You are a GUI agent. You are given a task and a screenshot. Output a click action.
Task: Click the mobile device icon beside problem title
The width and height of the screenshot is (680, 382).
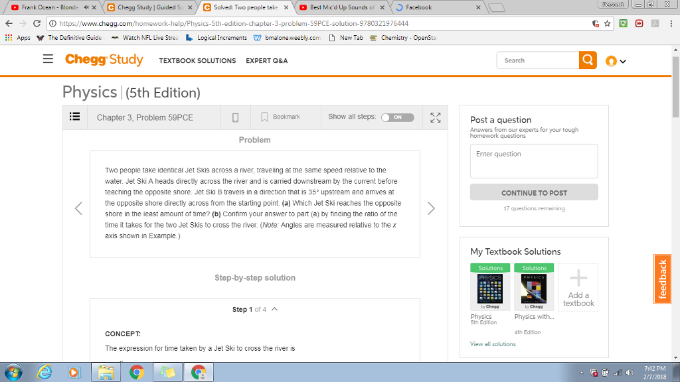click(x=236, y=117)
